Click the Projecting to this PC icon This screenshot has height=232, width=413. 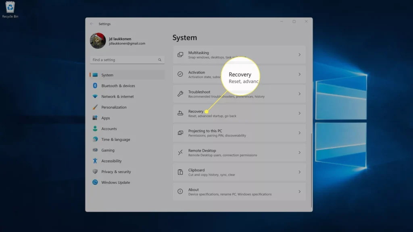click(180, 133)
